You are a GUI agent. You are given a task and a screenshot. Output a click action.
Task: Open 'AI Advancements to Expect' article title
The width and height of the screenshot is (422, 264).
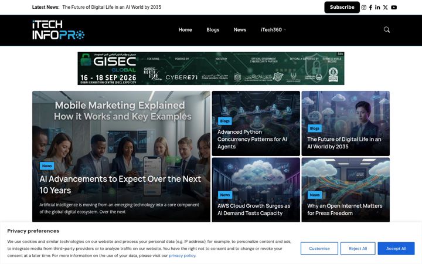pyautogui.click(x=120, y=185)
